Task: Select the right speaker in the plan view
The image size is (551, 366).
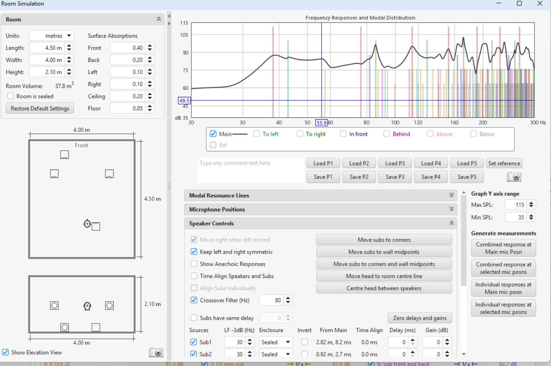Action: pyautogui.click(x=109, y=174)
